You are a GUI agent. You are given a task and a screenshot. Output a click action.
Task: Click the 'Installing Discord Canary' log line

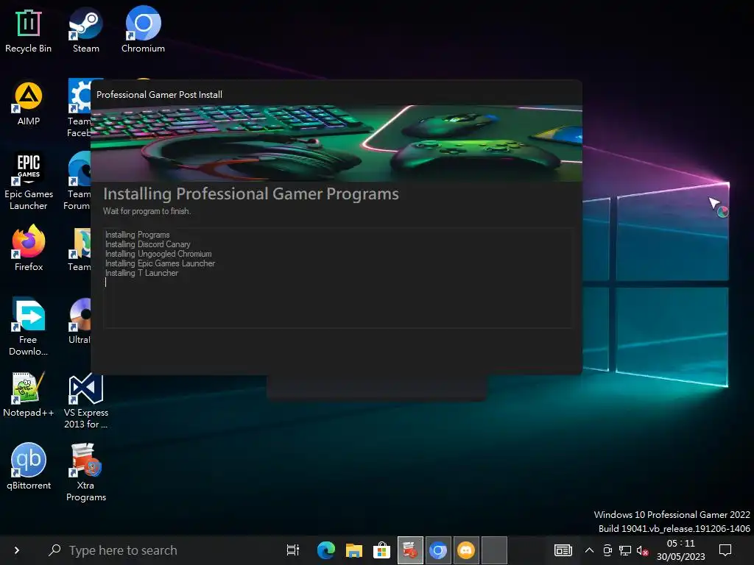click(147, 244)
